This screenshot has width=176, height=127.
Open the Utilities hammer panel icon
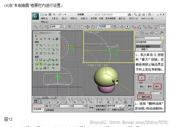[161, 33]
